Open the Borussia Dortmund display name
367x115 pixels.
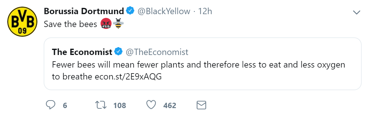click(84, 11)
